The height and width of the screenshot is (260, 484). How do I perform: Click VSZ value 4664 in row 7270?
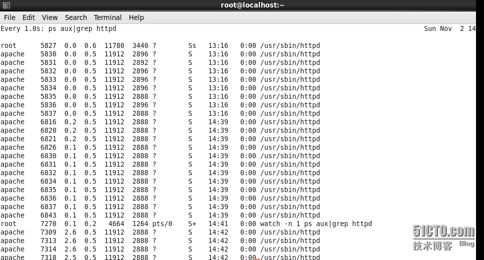[x=116, y=224]
